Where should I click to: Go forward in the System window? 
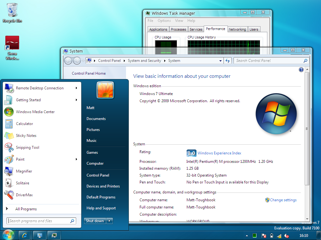pos(77,61)
